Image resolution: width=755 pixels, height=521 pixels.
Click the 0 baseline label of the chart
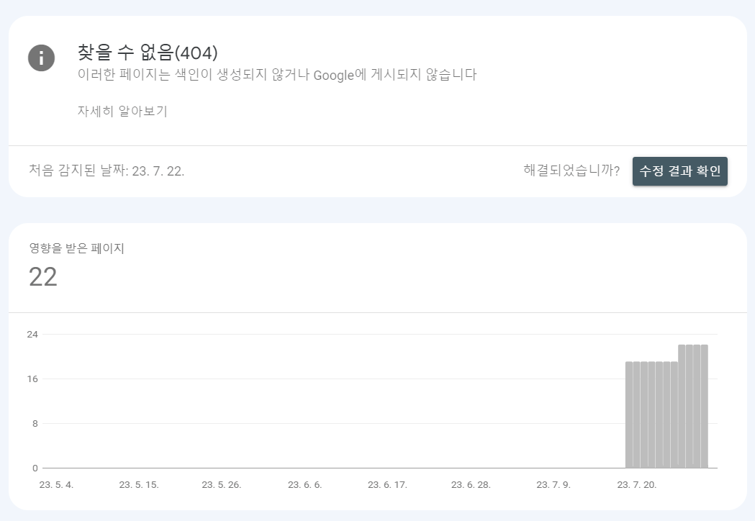[x=35, y=466]
